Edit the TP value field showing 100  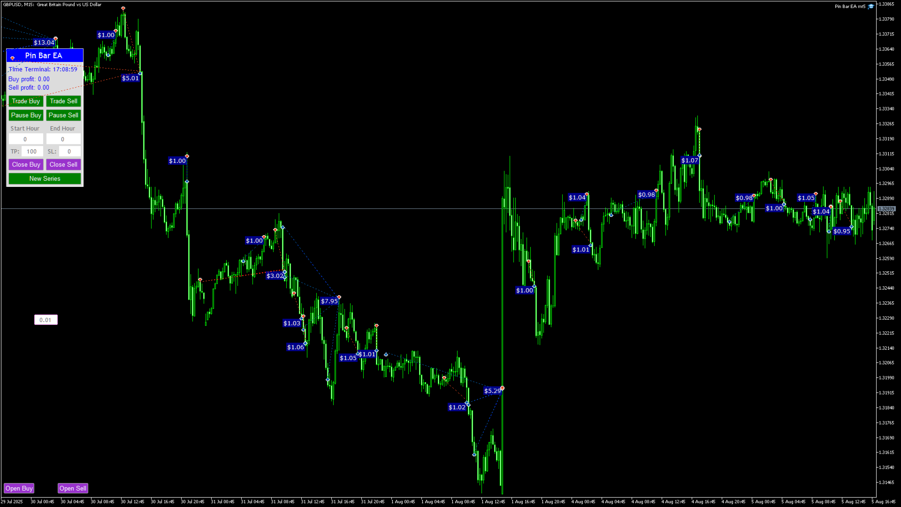point(32,151)
